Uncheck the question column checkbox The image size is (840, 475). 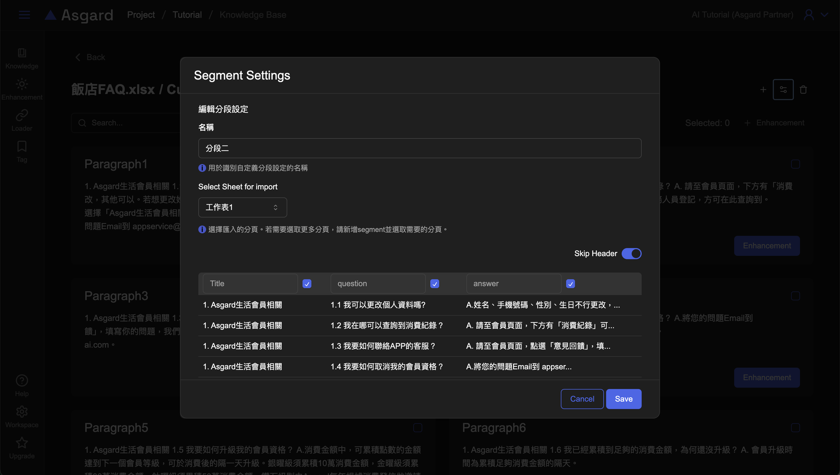click(x=435, y=284)
